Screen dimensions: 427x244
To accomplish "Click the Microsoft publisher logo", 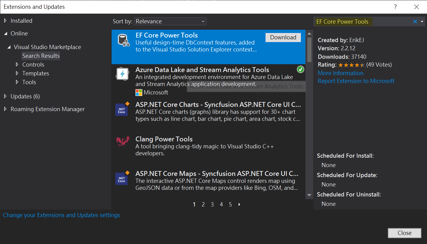I will click(x=138, y=92).
